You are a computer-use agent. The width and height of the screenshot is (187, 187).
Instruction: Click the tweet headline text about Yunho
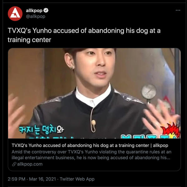pyautogui.click(x=84, y=35)
